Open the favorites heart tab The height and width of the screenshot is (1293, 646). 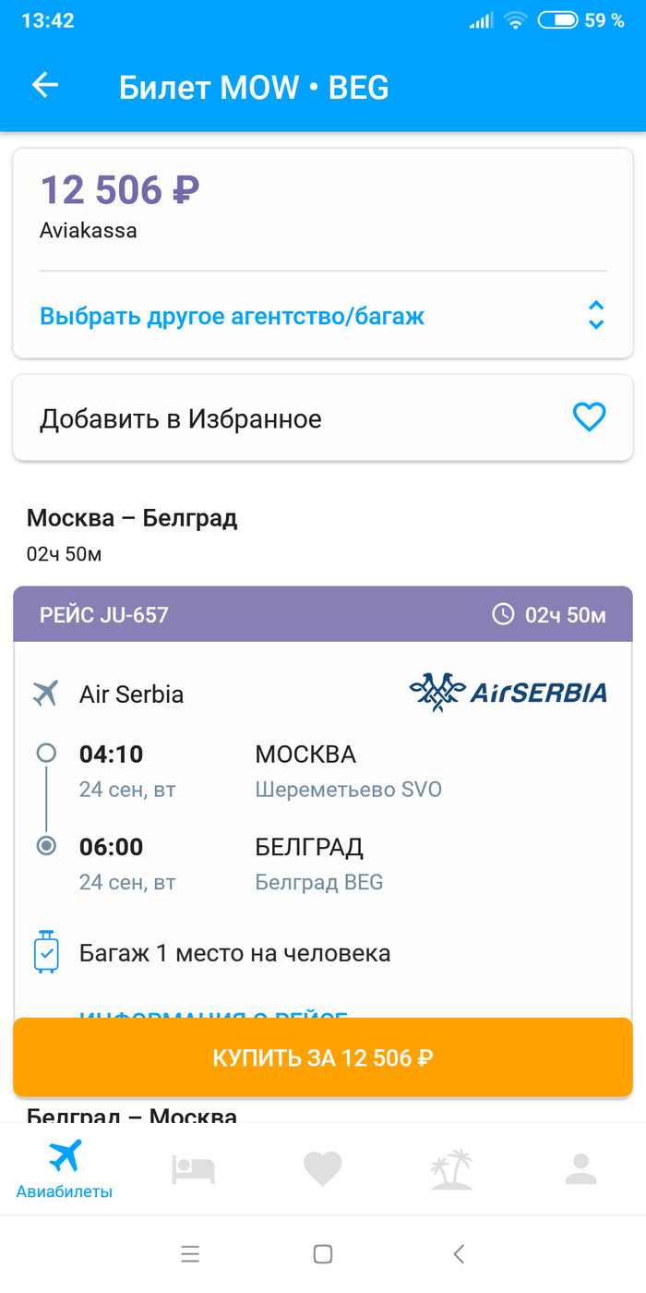coord(323,1169)
